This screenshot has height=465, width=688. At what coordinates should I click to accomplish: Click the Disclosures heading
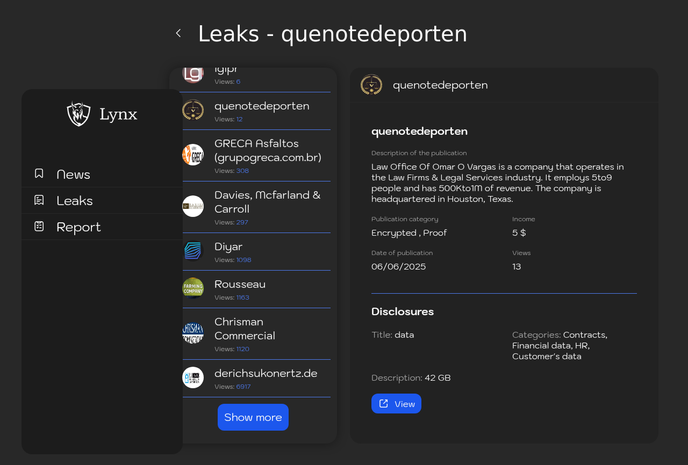pyautogui.click(x=403, y=311)
